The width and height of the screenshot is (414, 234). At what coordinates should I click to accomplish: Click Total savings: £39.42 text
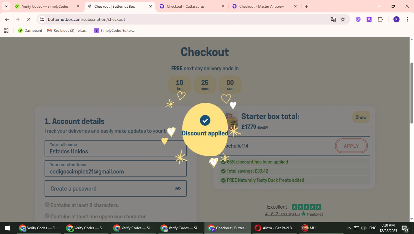coord(247,171)
